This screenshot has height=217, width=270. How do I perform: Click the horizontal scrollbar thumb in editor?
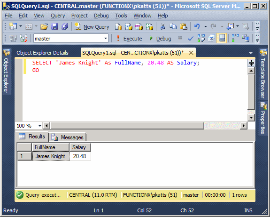tap(127, 126)
